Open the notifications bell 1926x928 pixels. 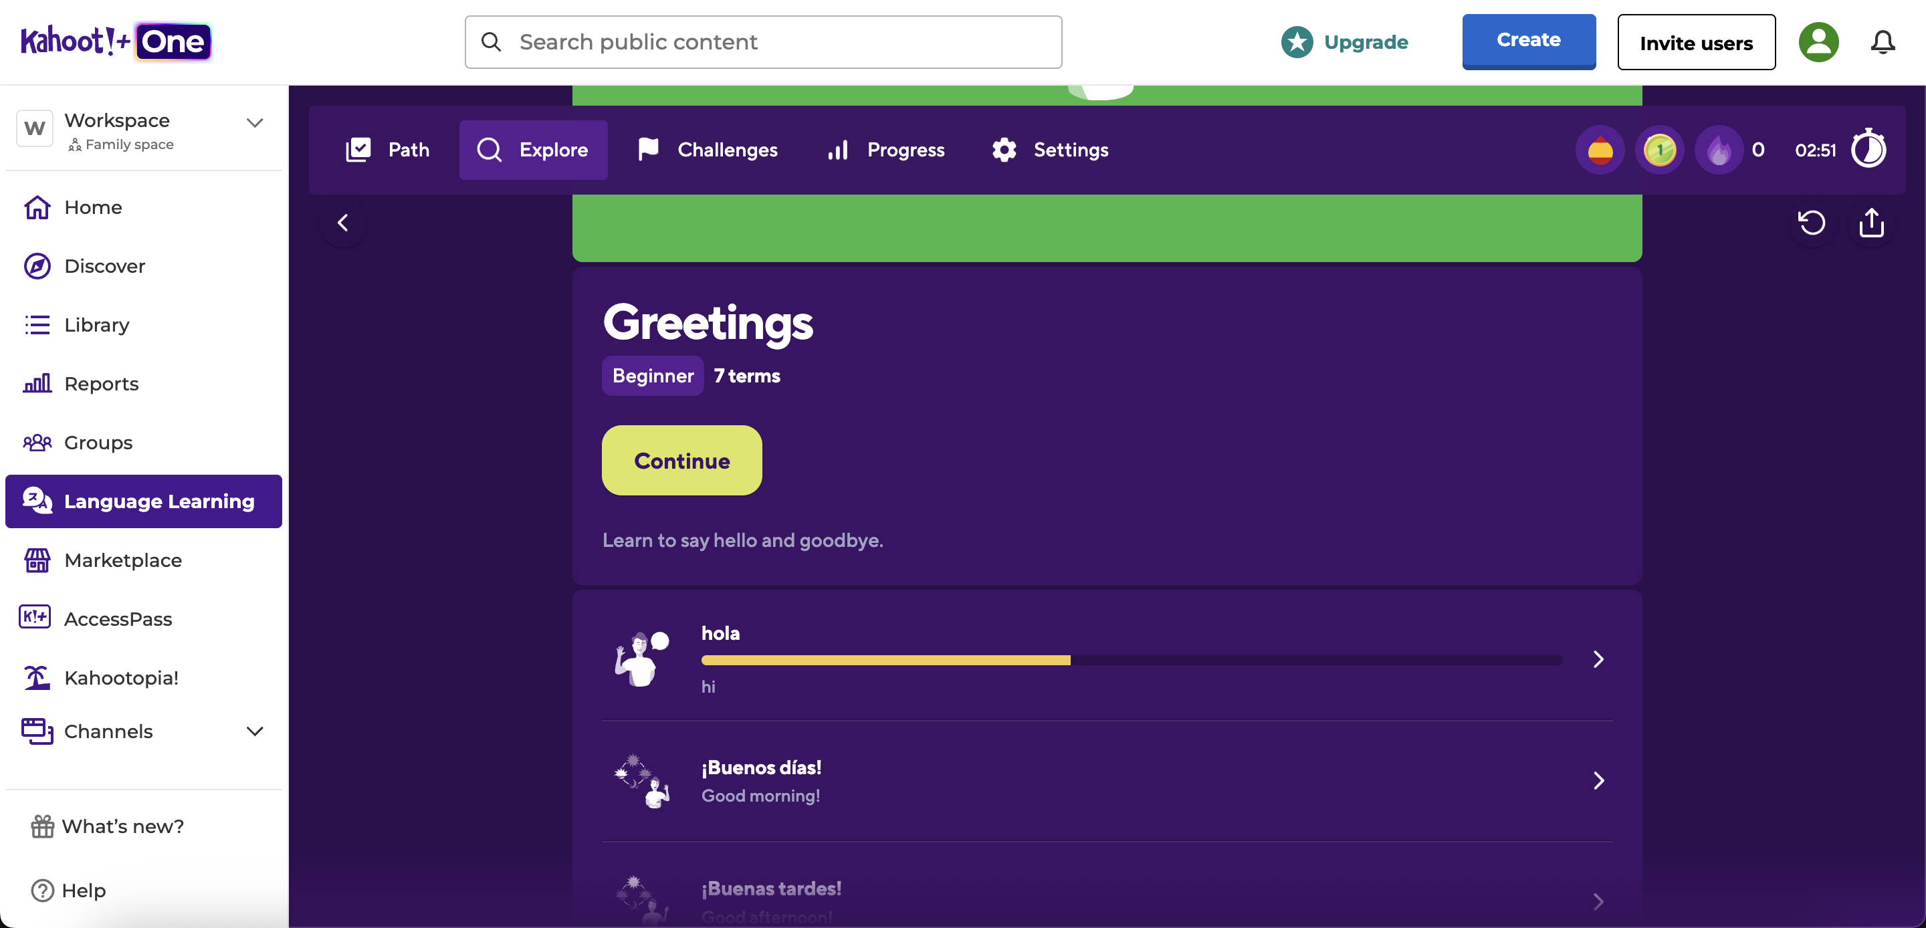[1883, 42]
